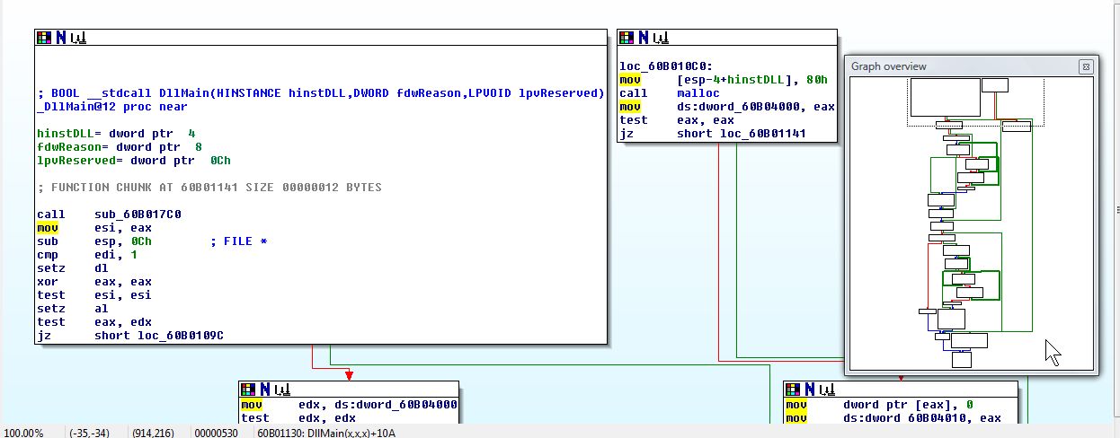1120x438 pixels.
Task: Click group icon on the loc_60B010C0 node
Action: click(660, 38)
